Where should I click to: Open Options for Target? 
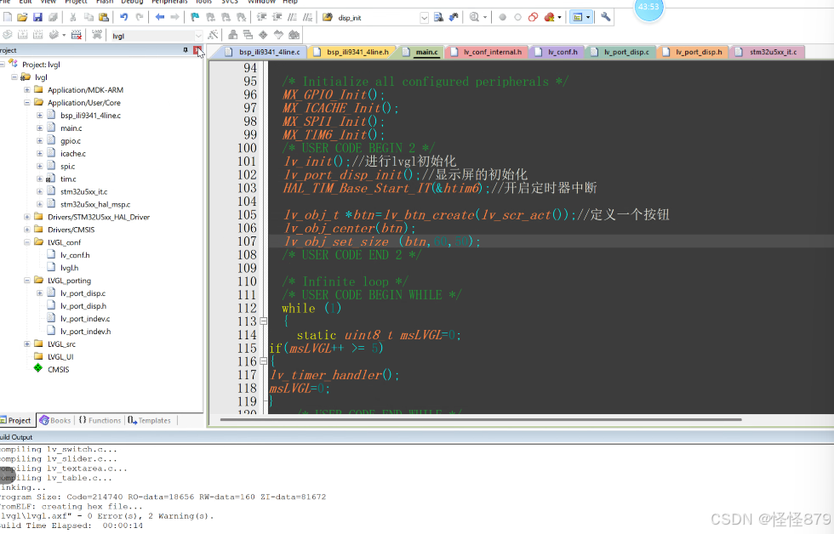213,35
